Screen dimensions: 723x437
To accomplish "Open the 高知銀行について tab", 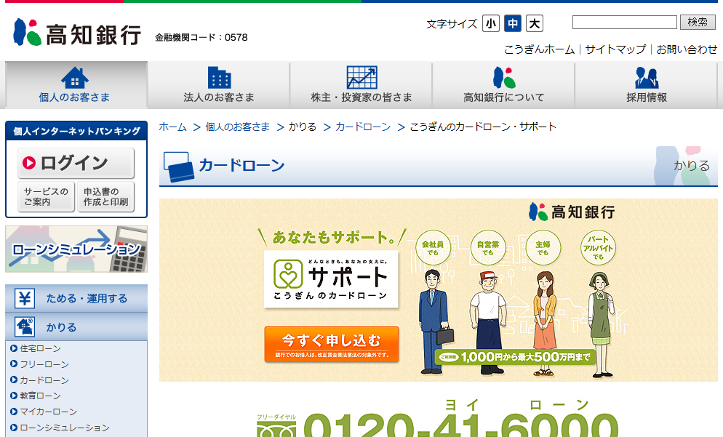I will pos(504,85).
